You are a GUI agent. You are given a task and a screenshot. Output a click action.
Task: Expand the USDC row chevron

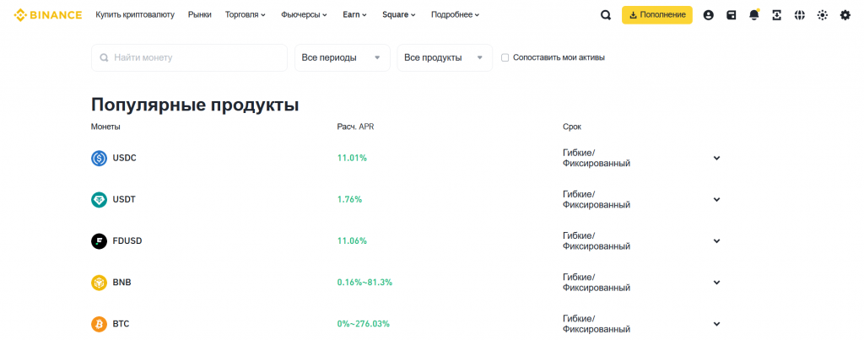click(x=716, y=158)
